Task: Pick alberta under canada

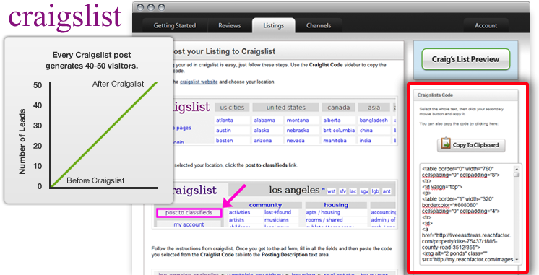Action: (333, 120)
